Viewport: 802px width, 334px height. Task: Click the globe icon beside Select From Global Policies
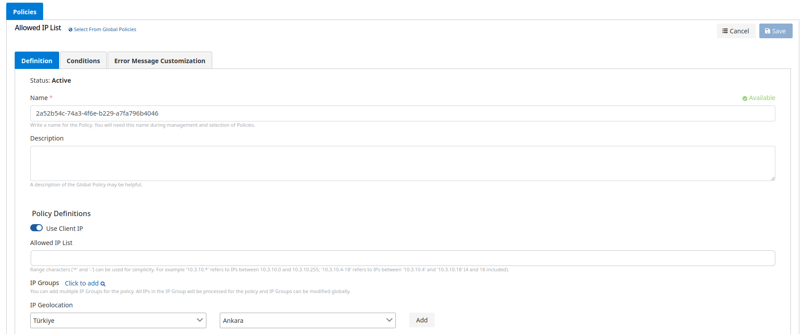pos(70,30)
